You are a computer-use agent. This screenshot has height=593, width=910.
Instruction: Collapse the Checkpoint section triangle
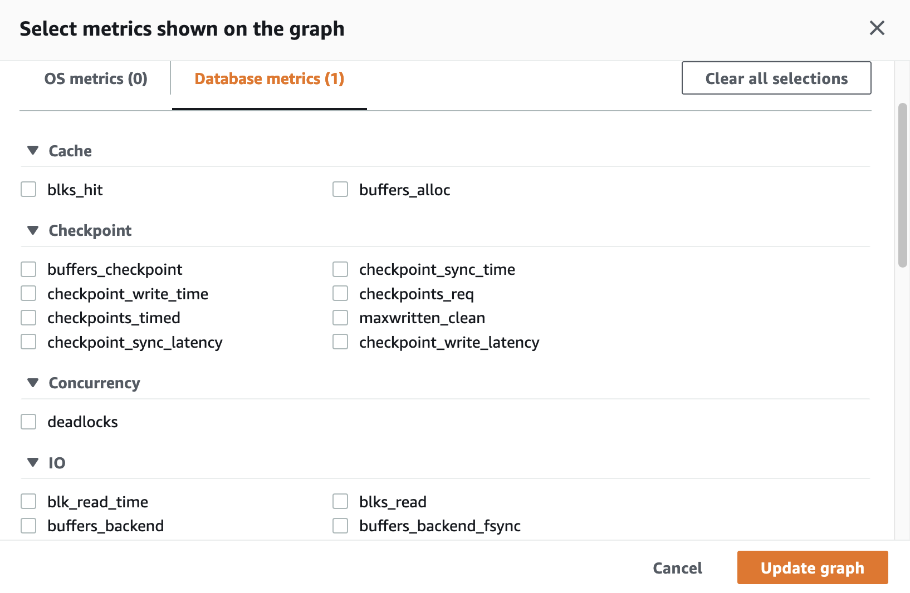coord(33,230)
